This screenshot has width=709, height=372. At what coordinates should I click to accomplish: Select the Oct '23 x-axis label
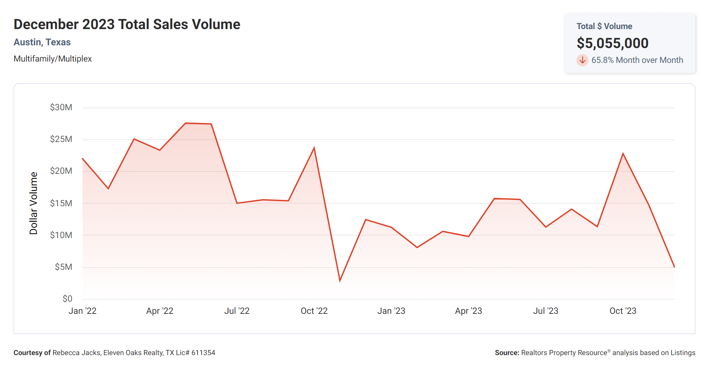tap(623, 311)
